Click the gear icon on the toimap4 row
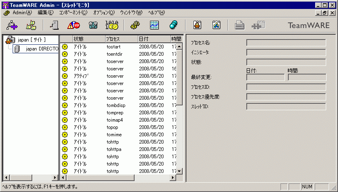The image size is (338, 192). [65, 120]
